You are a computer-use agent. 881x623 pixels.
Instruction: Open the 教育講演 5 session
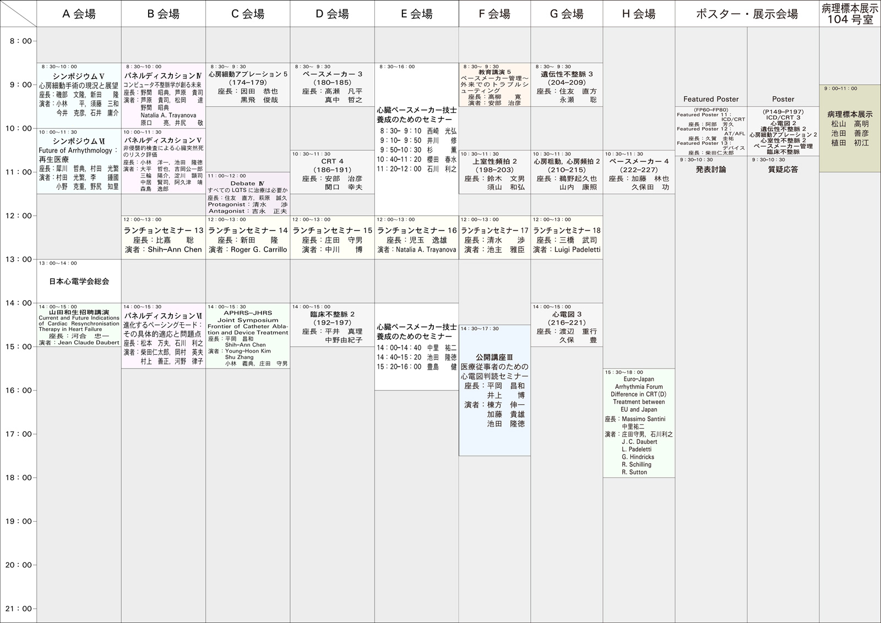494,84
